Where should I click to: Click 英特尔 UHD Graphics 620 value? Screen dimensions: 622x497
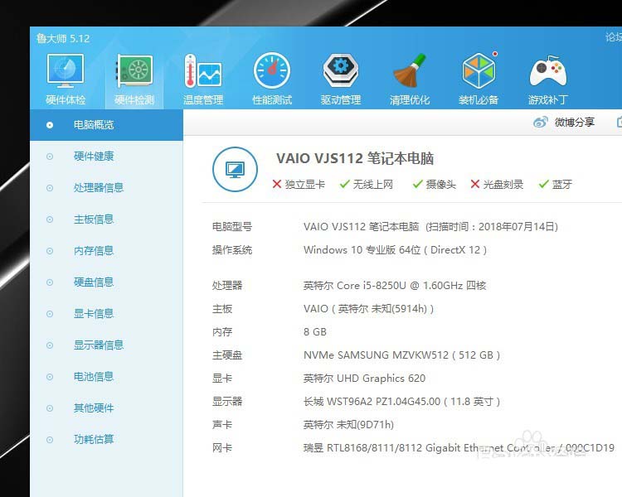click(x=364, y=379)
